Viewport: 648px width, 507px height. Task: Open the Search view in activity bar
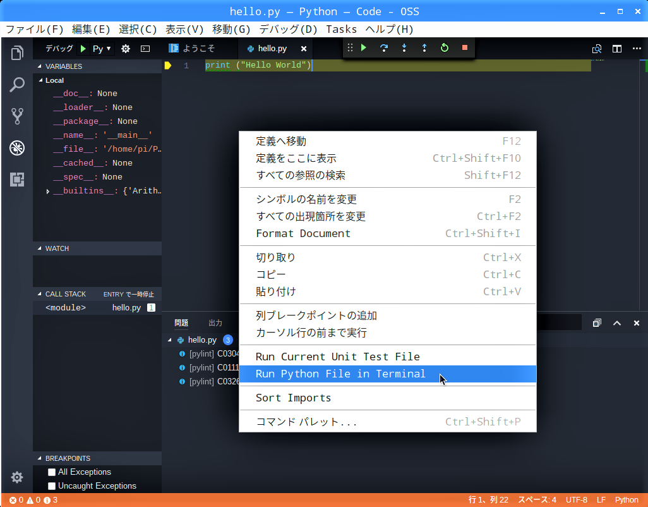click(x=17, y=84)
